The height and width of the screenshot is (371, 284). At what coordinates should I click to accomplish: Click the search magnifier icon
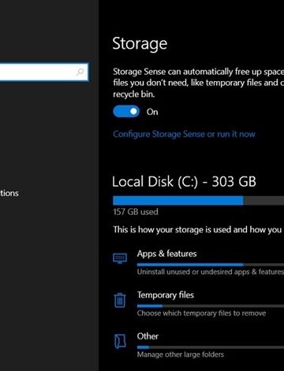(x=80, y=72)
